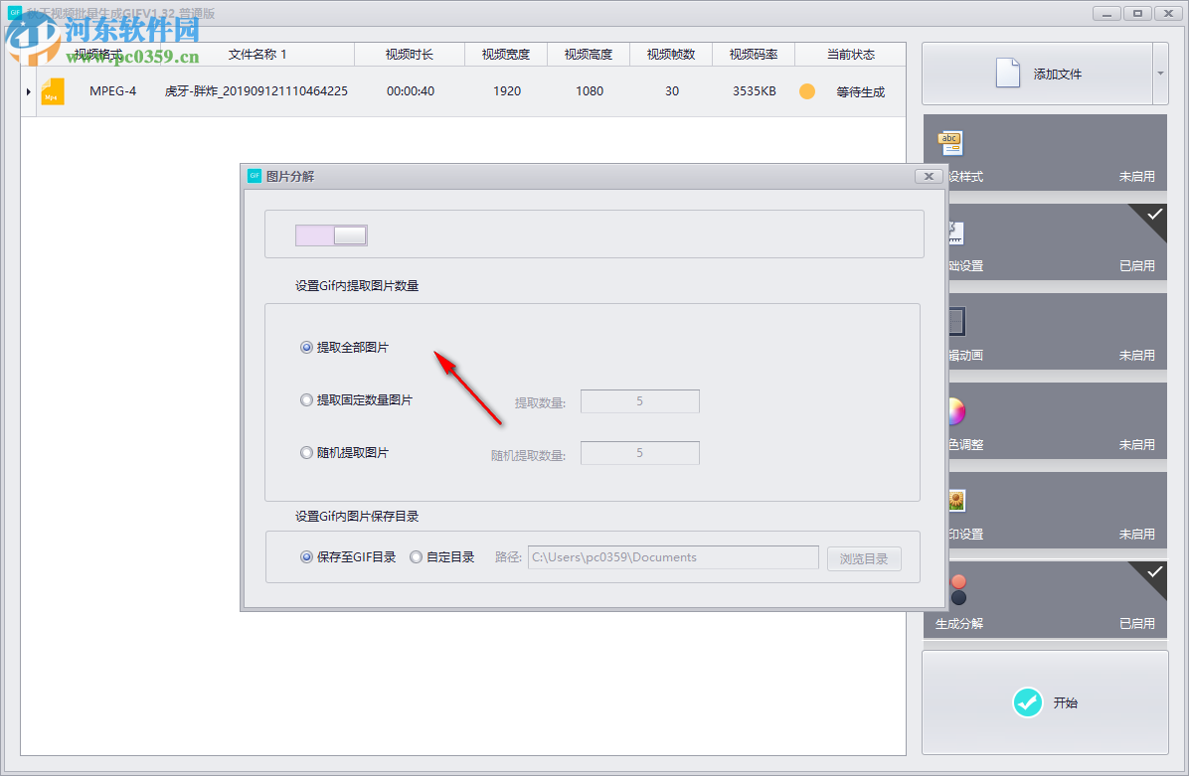Viewport: 1189px width, 776px height.
Task: Minimize the main application window
Action: (1107, 14)
